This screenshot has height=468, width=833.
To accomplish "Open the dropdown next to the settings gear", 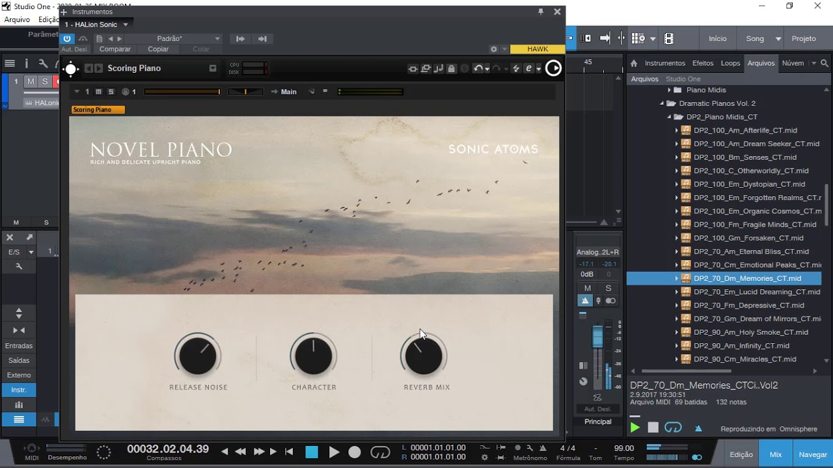I will pos(504,49).
